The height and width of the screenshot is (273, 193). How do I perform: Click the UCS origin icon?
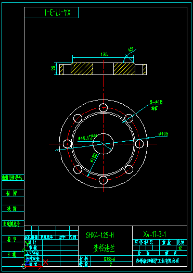click(24, 266)
